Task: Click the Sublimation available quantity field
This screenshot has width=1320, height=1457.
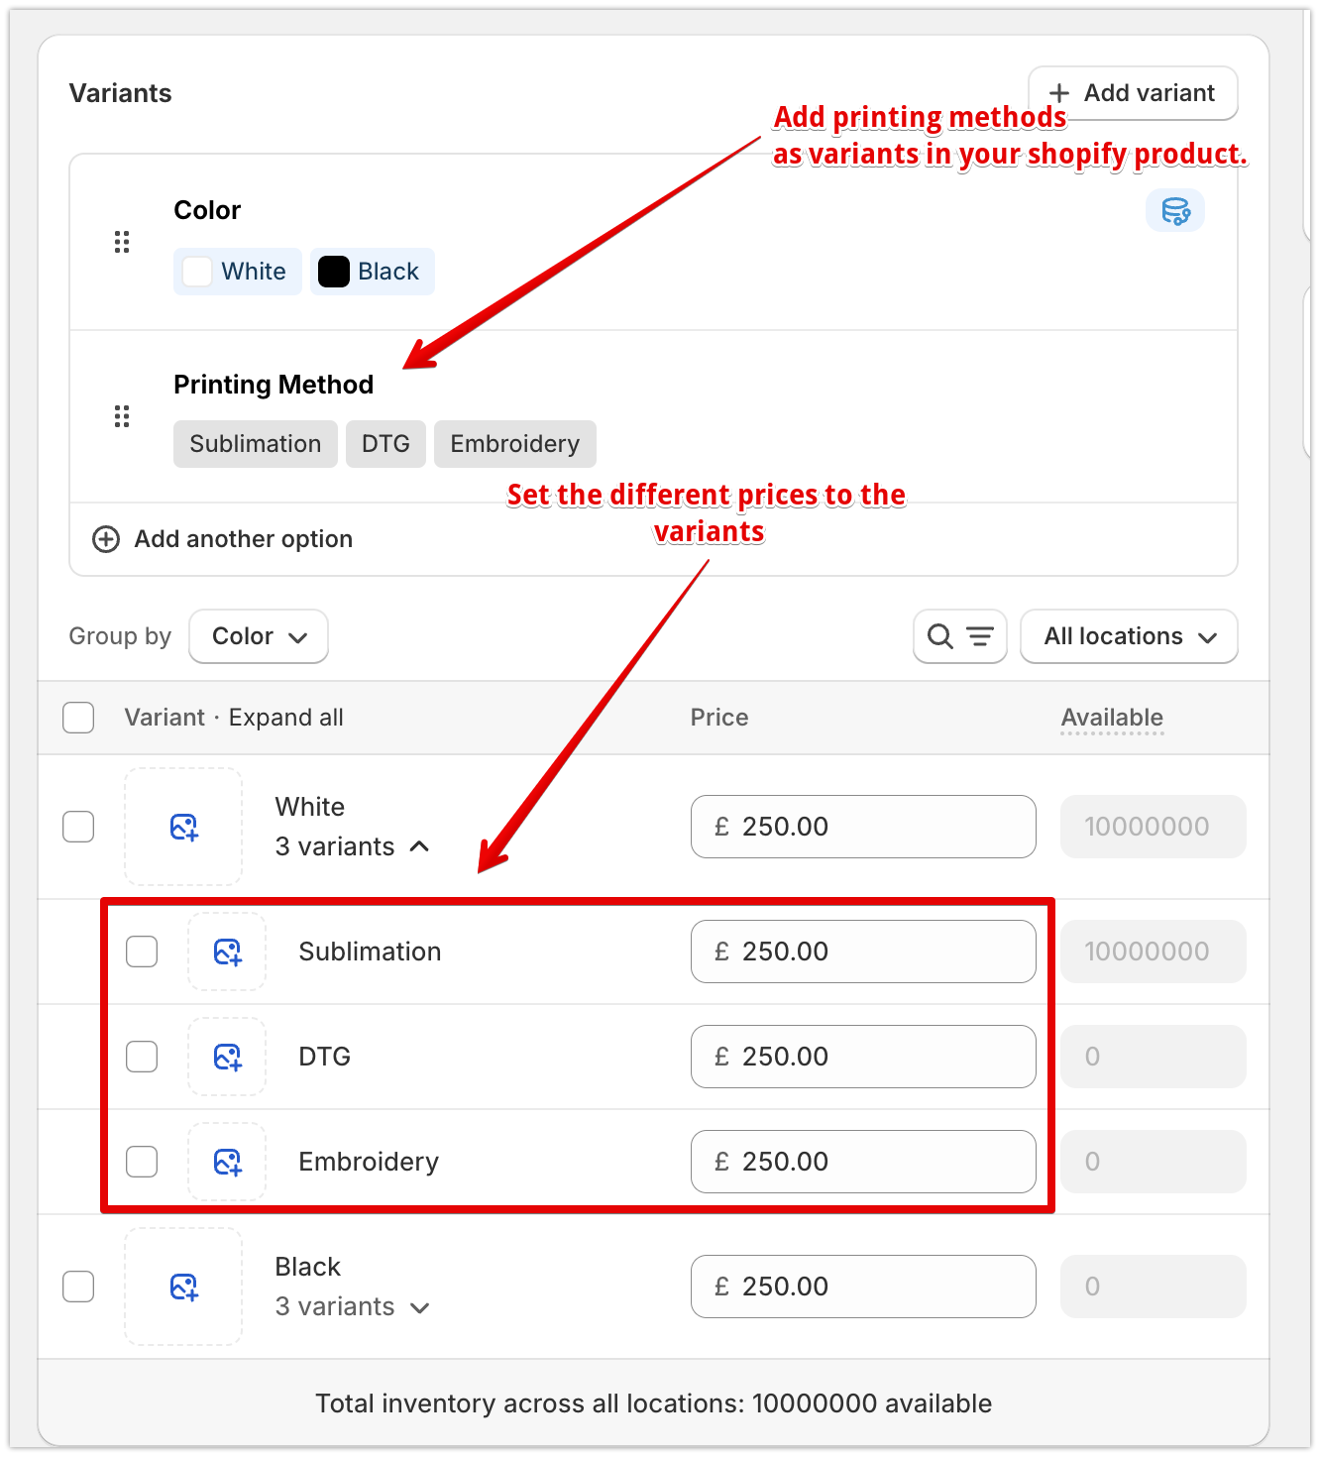Action: tap(1153, 952)
